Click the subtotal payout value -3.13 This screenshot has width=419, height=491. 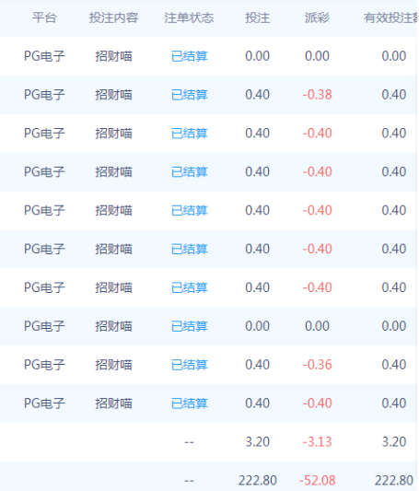pos(317,441)
